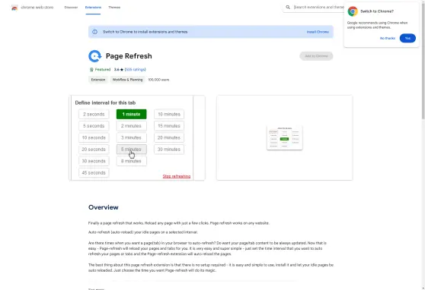Select the second small preview screenshot
Viewport: 425px width, 290px height.
(285, 137)
